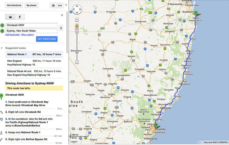The image size is (229, 145).
Task: Click the Bathurst label on map
Action: click(x=128, y=122)
